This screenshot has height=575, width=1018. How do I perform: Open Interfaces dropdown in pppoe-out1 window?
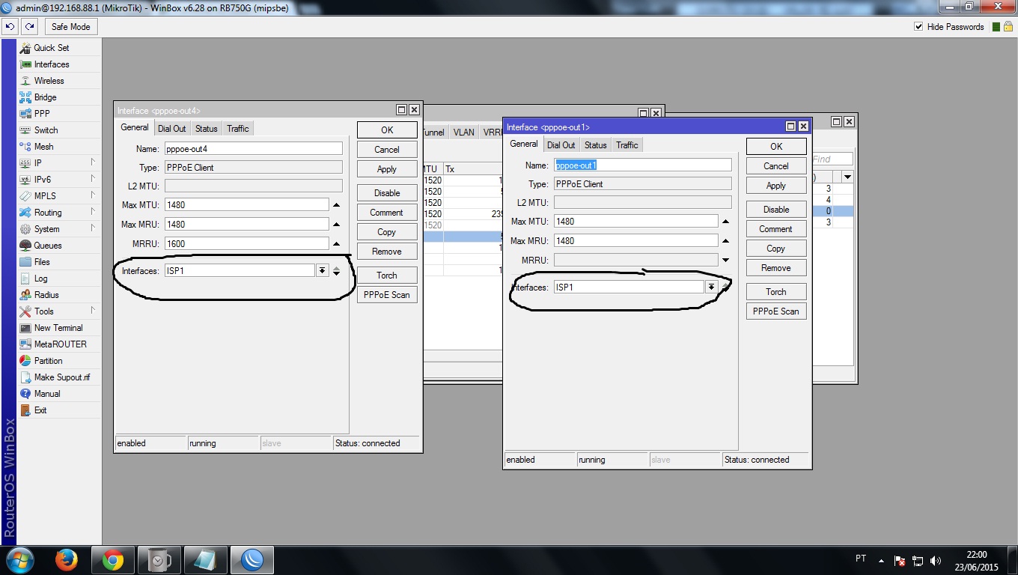point(711,287)
